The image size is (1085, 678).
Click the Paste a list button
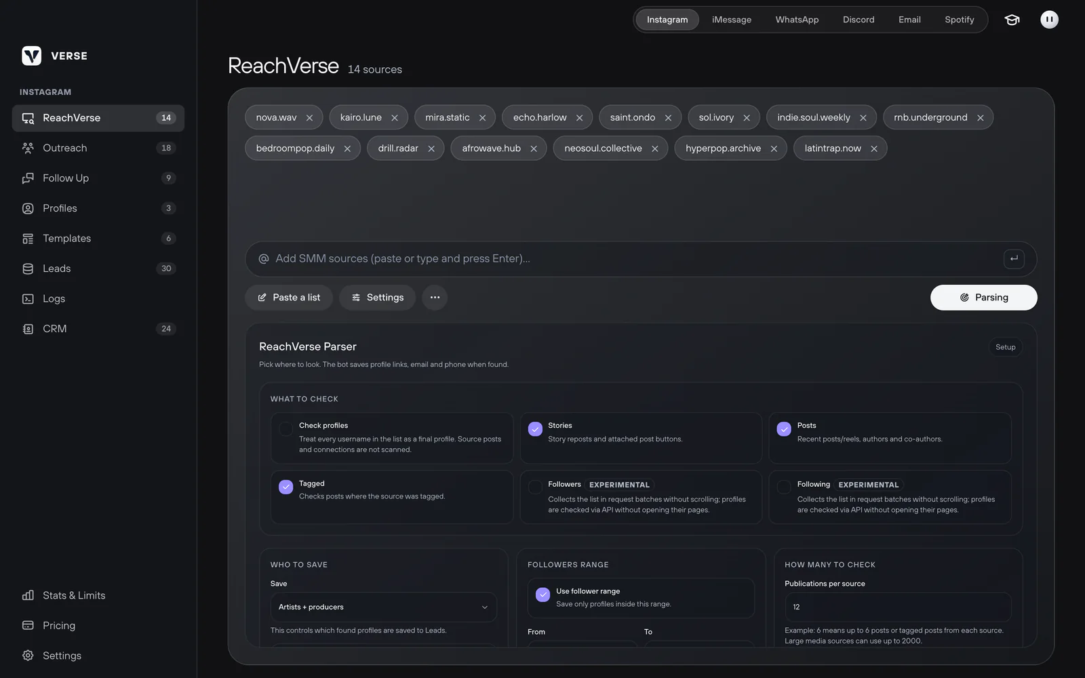coord(289,298)
